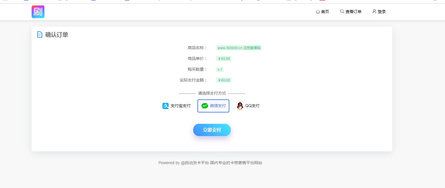Click the user icon beside 登录
Image resolution: width=445 pixels, height=188 pixels.
[x=374, y=11]
